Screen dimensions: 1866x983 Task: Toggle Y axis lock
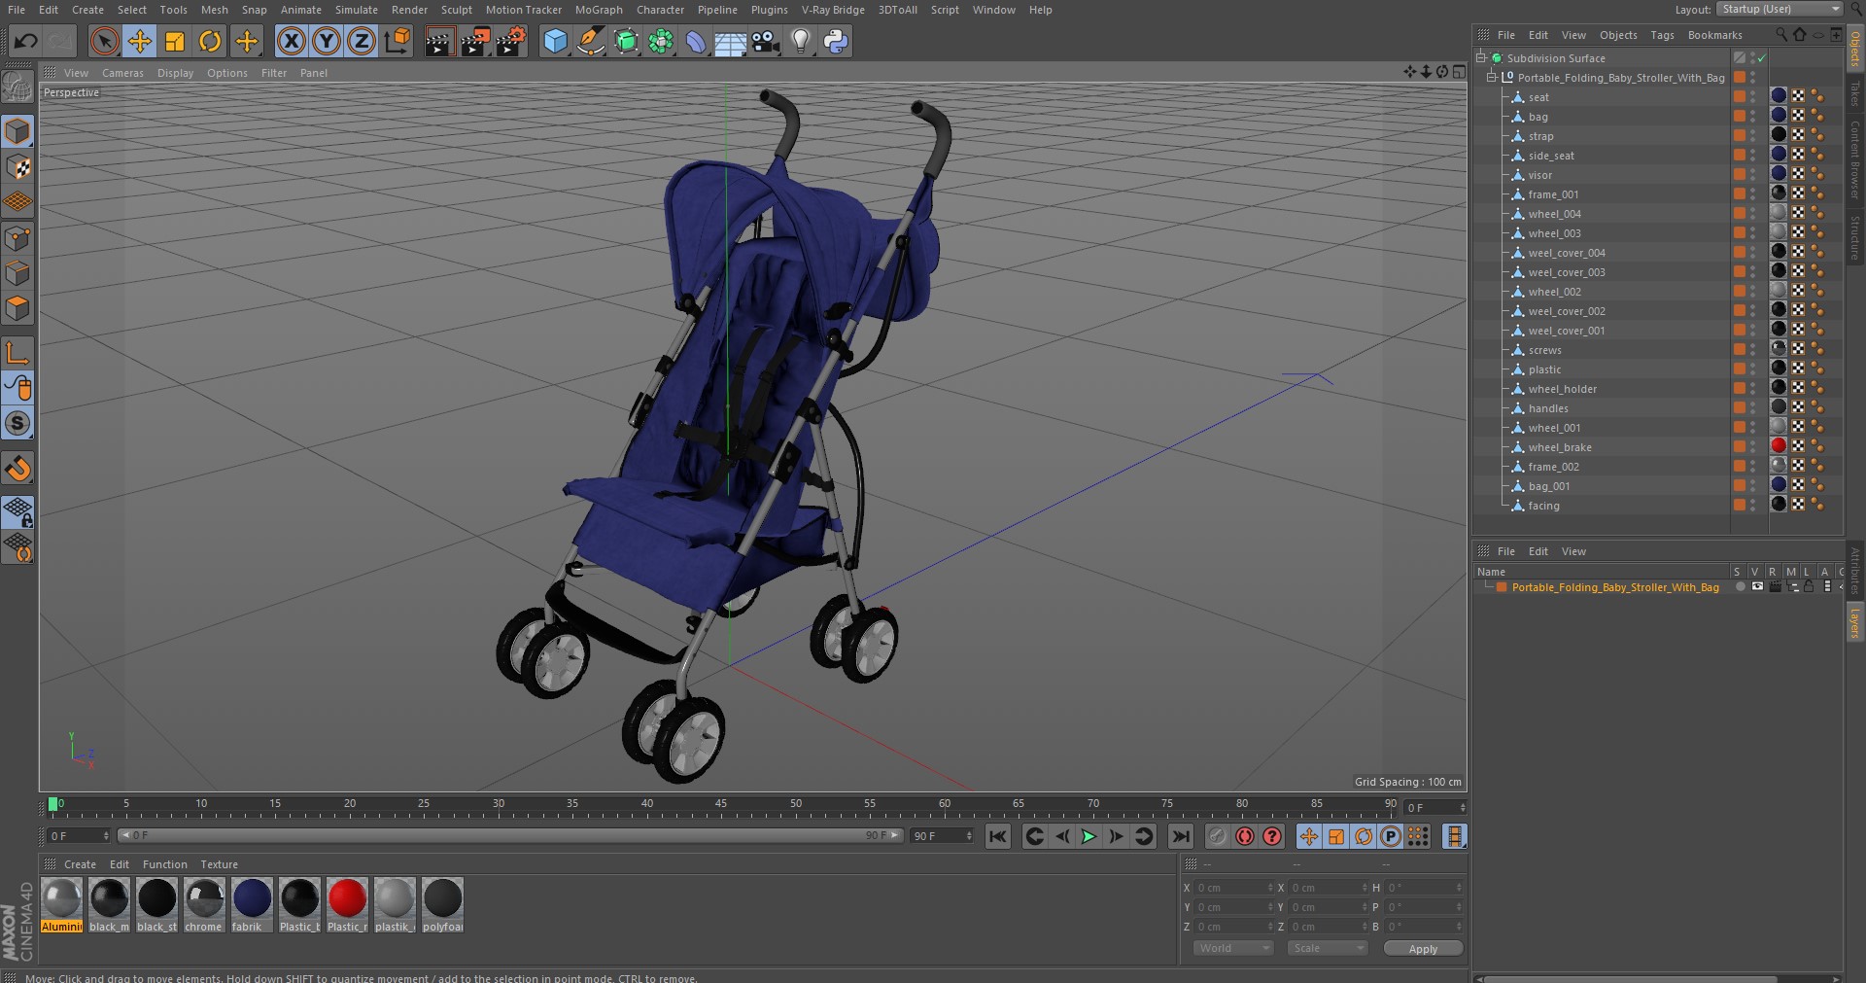[327, 41]
